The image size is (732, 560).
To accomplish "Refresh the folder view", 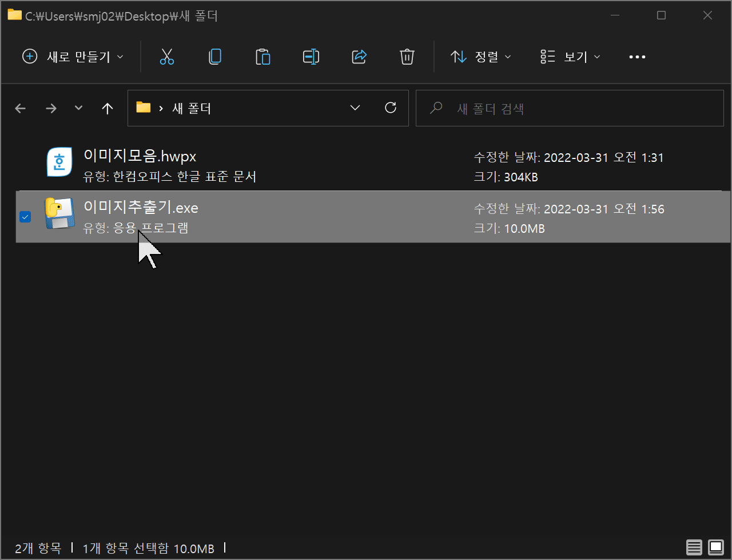I will (391, 108).
